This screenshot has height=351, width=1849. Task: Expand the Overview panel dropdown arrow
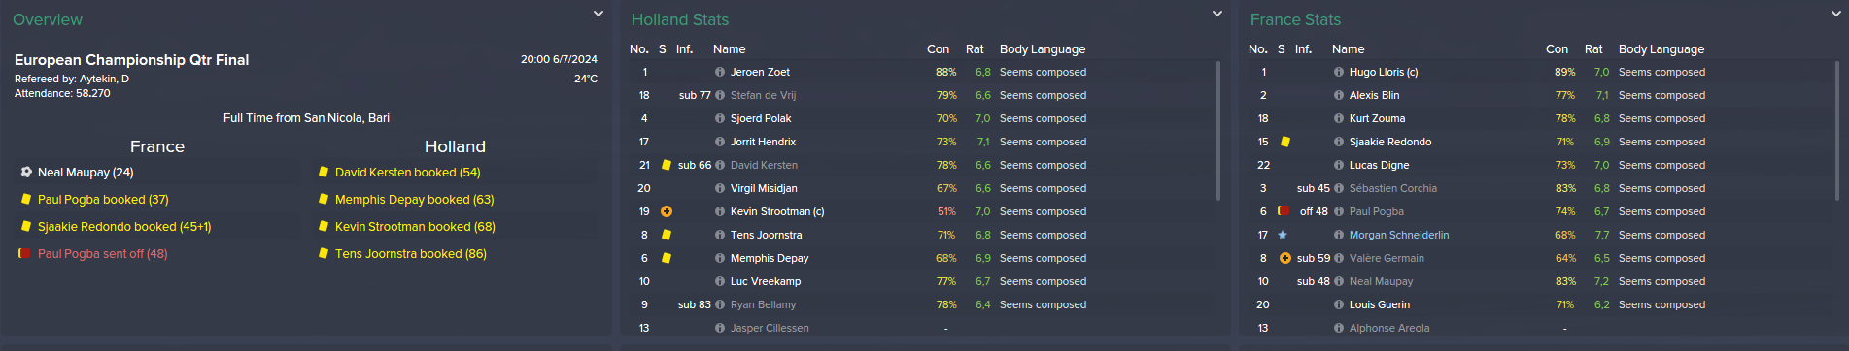[x=599, y=14]
